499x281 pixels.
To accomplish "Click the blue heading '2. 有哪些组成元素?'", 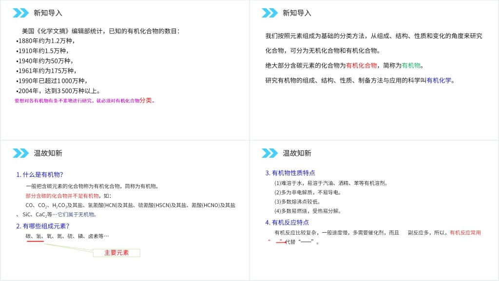I will [x=43, y=226].
